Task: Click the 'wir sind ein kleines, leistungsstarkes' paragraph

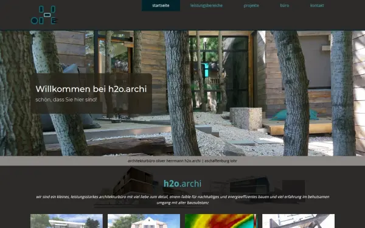Action: click(182, 199)
